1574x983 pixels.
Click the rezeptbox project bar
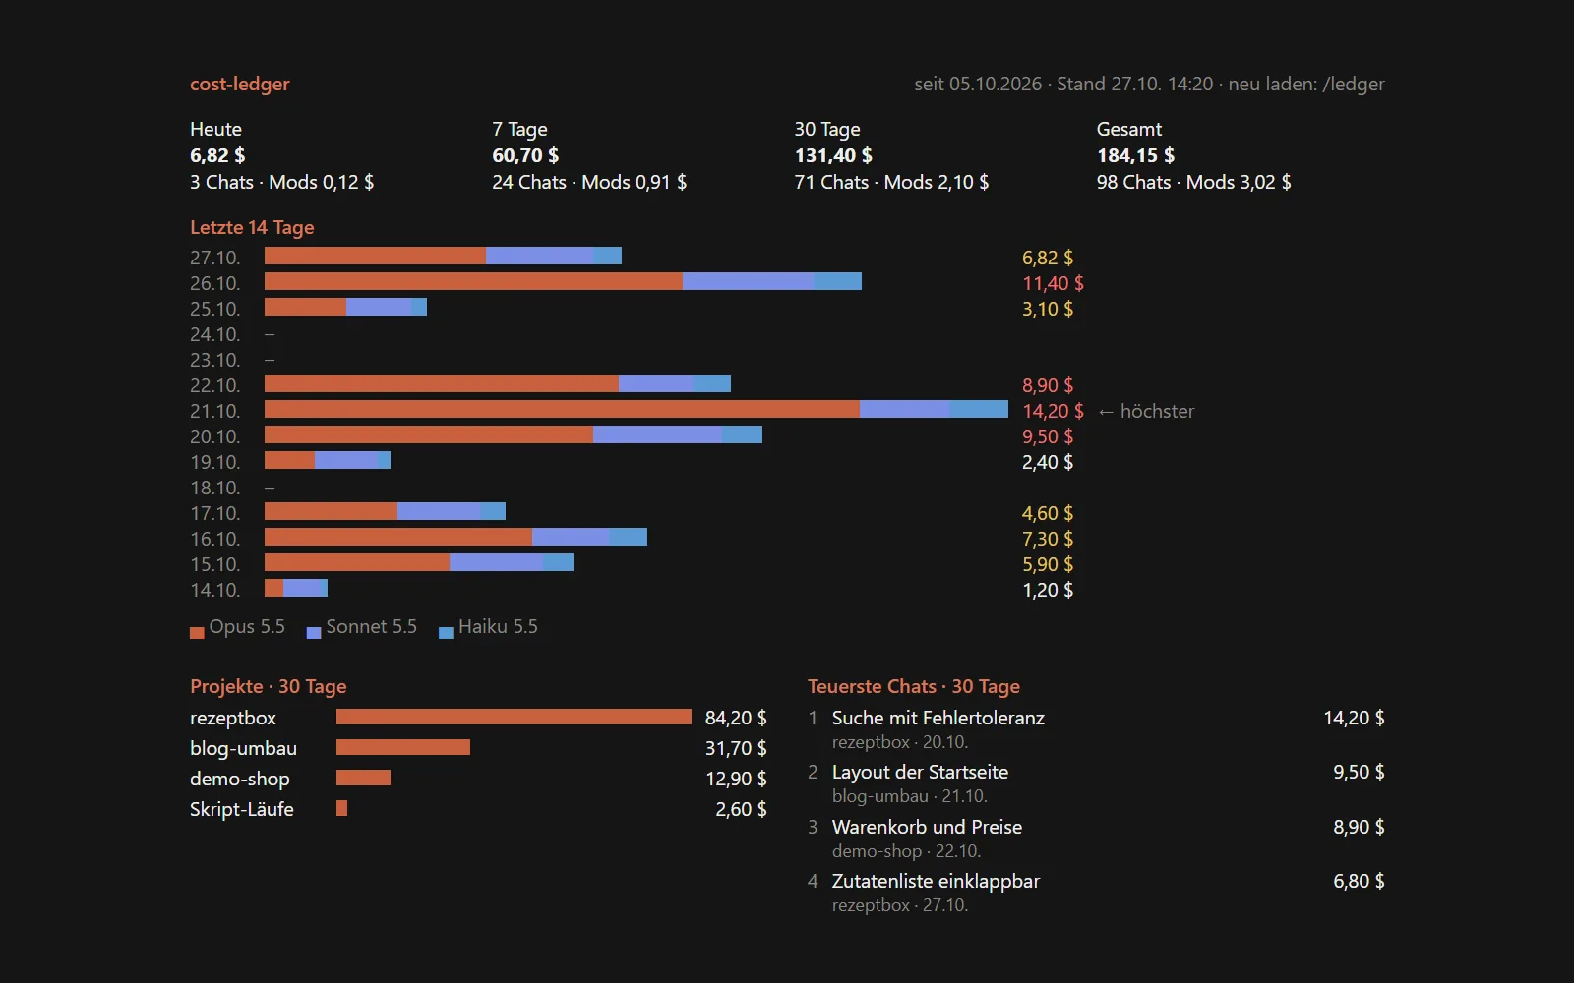[514, 717]
